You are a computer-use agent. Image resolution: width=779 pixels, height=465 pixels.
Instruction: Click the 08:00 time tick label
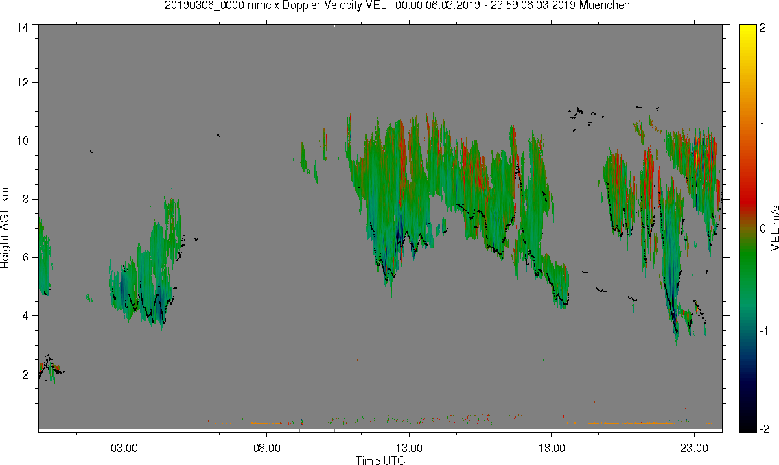[x=267, y=448]
